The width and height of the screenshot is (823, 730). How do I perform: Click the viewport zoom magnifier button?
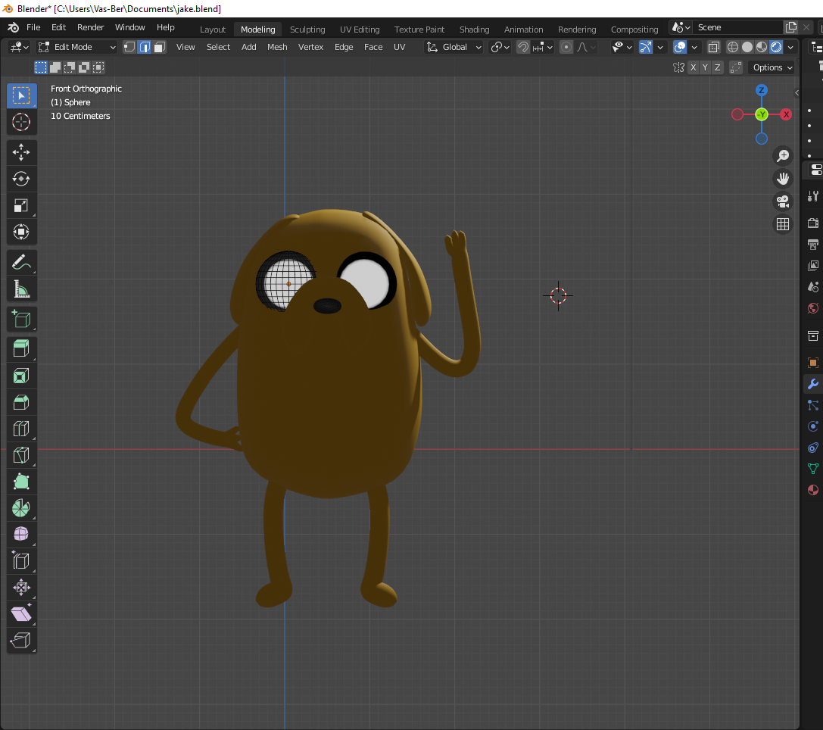coord(783,156)
